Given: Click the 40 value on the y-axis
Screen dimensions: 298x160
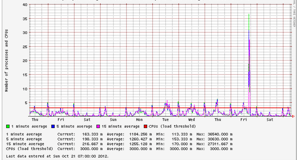Looking at the screenshot, I should pyautogui.click(x=25, y=5).
